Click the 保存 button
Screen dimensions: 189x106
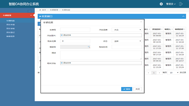click(127, 89)
